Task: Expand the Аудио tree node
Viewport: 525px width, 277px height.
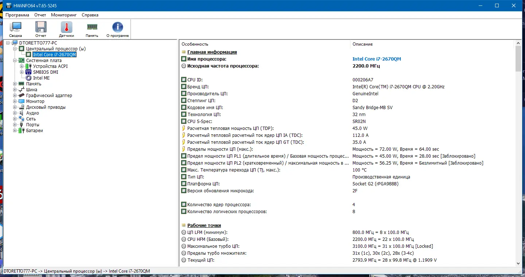Action: click(x=15, y=113)
